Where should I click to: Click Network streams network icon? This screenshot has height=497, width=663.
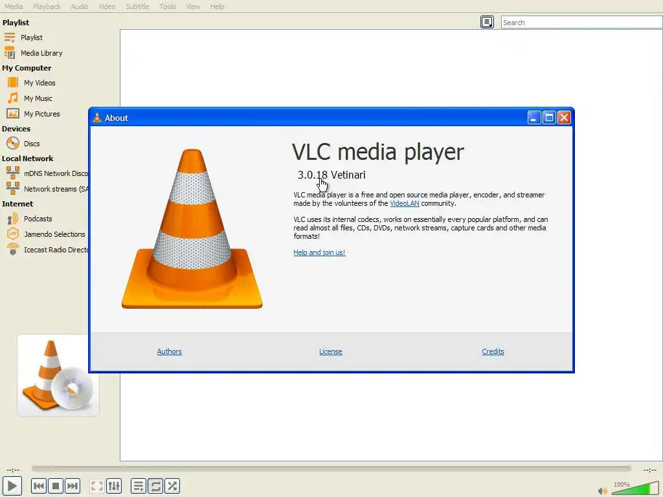point(13,188)
